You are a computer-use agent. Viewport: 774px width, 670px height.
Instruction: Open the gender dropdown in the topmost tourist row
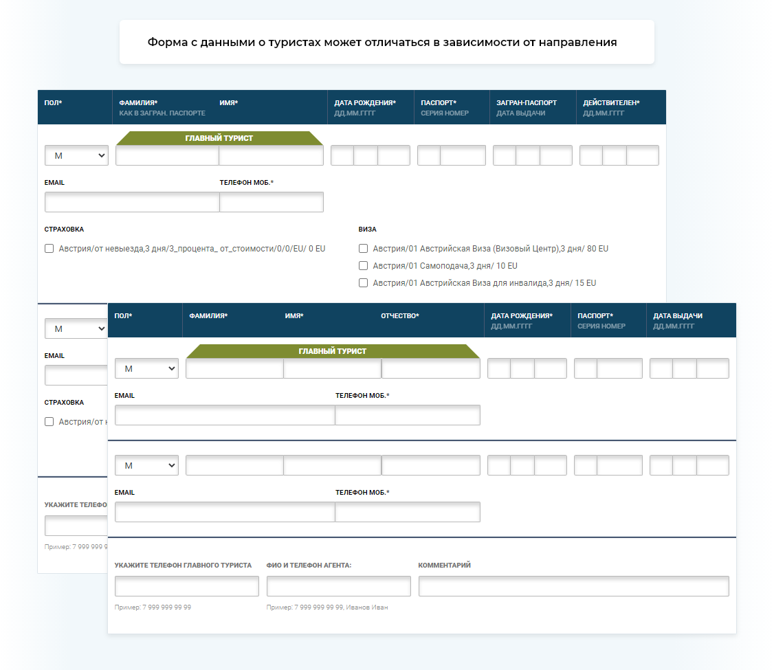pos(76,156)
